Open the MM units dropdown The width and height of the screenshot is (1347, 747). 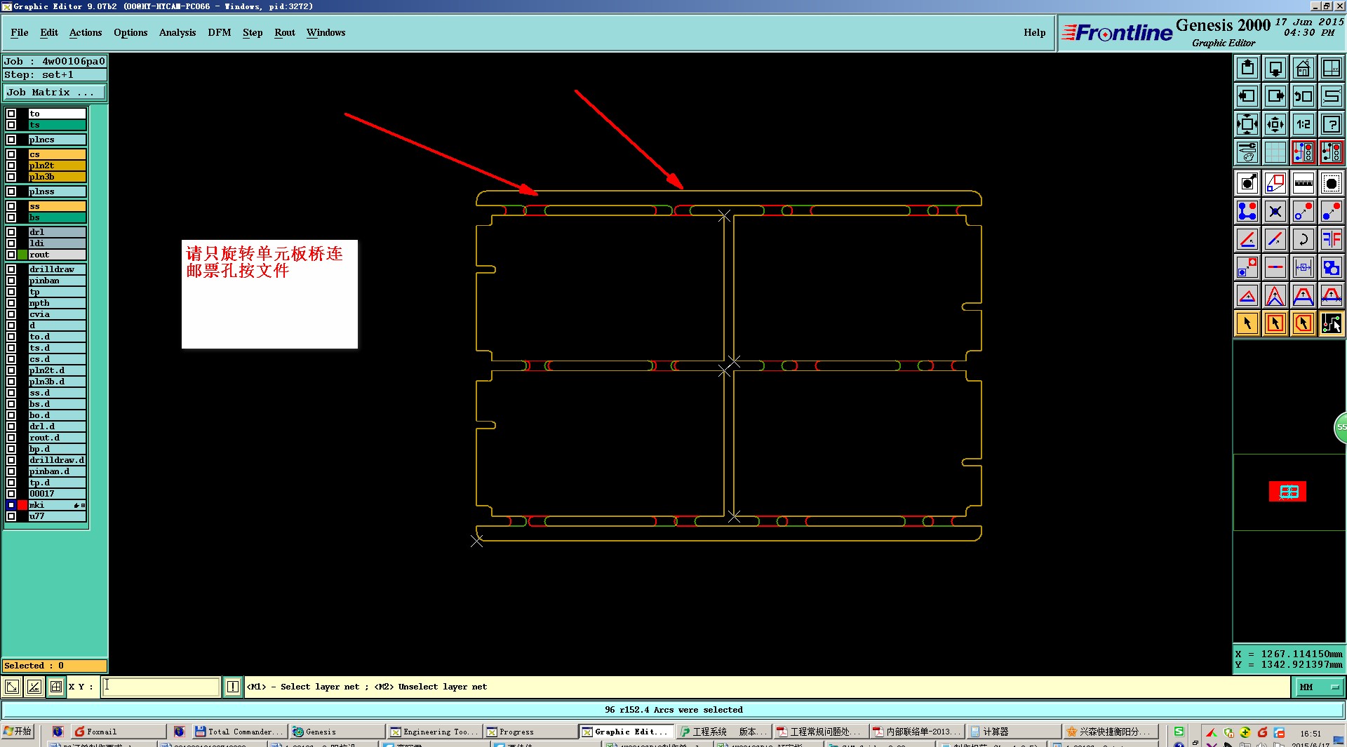coord(1319,687)
